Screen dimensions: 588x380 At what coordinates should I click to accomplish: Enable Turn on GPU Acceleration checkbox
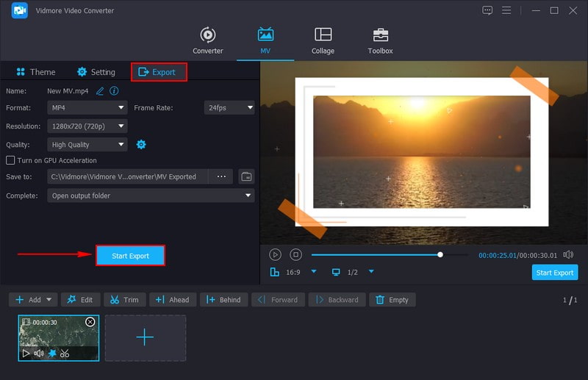tap(10, 160)
